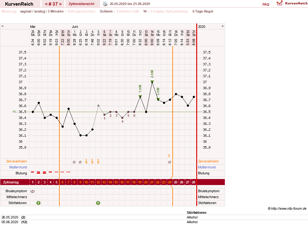
Task: Click the 1.hM green triangle marker
Action: [140, 96]
